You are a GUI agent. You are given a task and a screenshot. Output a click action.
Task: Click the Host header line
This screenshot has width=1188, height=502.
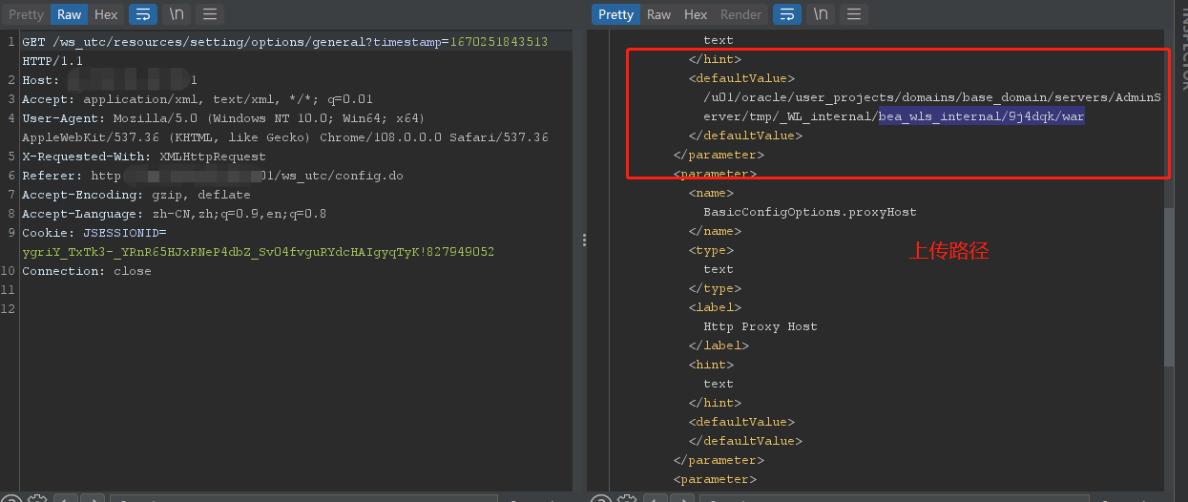click(110, 80)
